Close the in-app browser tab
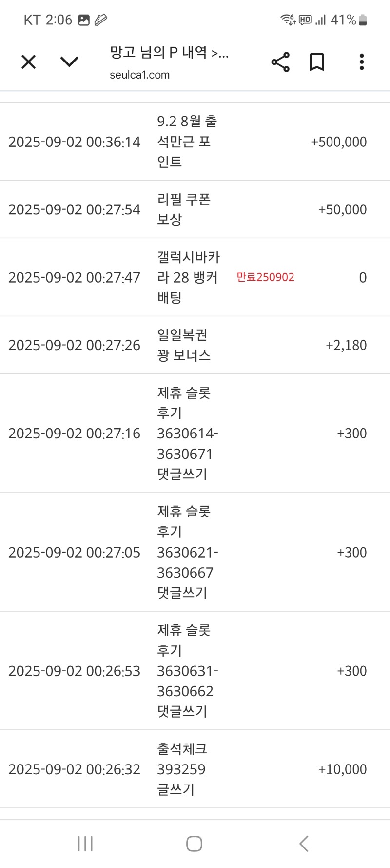The image size is (390, 868). pyautogui.click(x=29, y=62)
